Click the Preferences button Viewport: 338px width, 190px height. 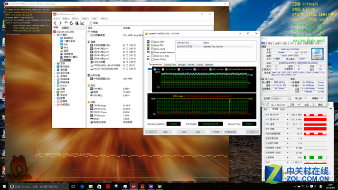231,132
